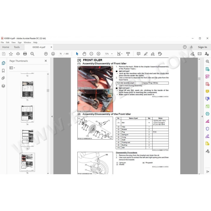
Task: Send file by email envelope icon
Action: [x=200, y=54]
